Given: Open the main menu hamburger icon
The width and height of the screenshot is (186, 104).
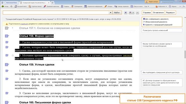Looking at the screenshot, I should pos(3,3).
